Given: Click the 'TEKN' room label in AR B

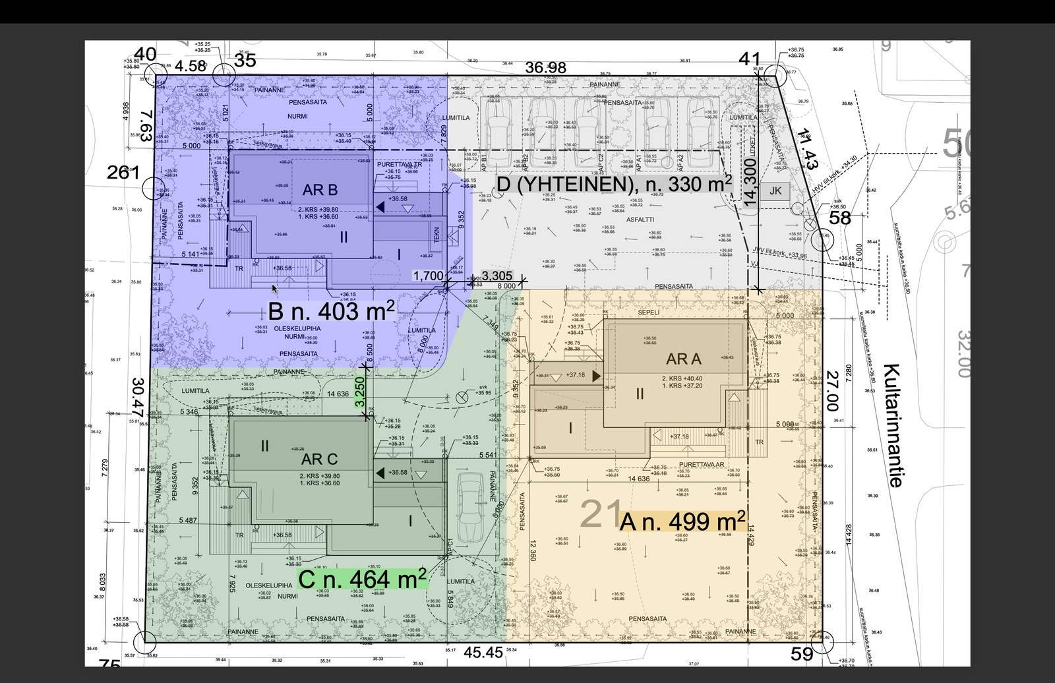Looking at the screenshot, I should pyautogui.click(x=437, y=235).
